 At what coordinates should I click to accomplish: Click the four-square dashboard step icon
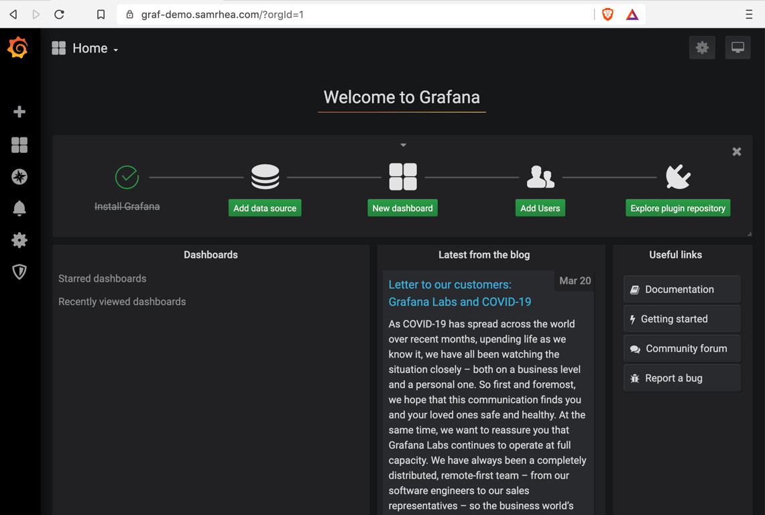click(x=403, y=177)
